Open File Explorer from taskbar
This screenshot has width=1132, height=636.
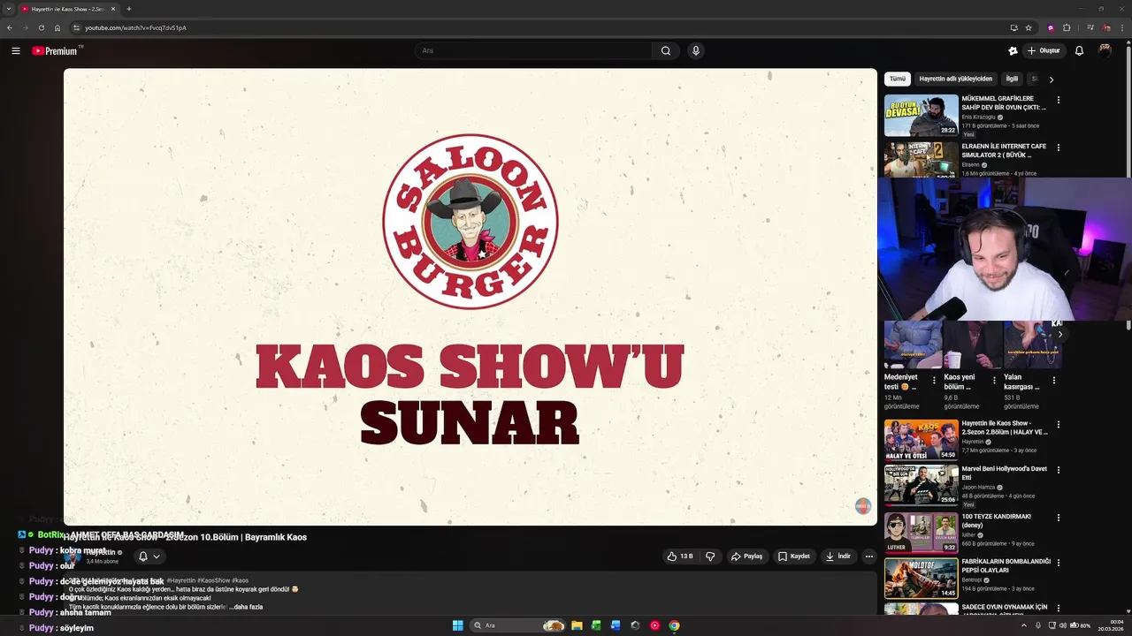coord(577,625)
